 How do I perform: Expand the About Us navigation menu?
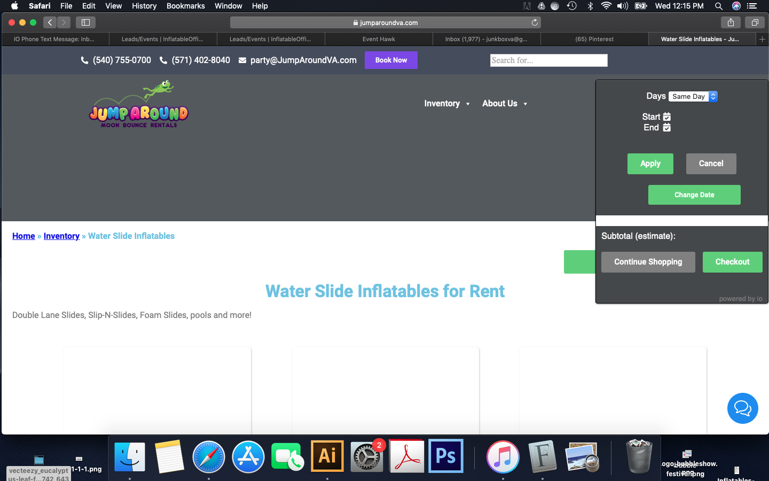(x=504, y=104)
